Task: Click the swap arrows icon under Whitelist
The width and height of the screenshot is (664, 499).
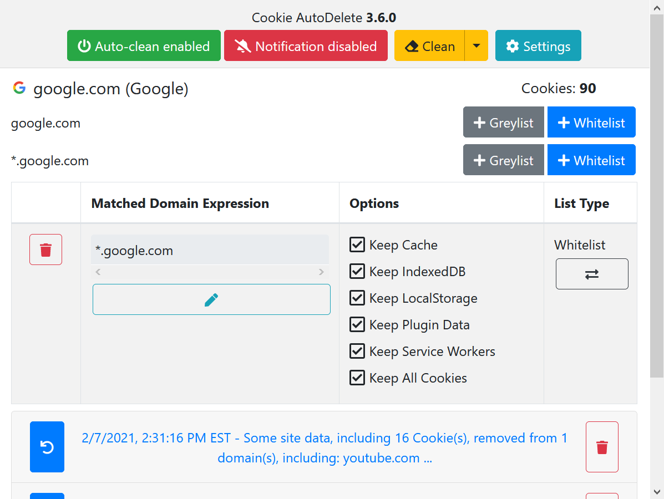Action: [x=592, y=274]
